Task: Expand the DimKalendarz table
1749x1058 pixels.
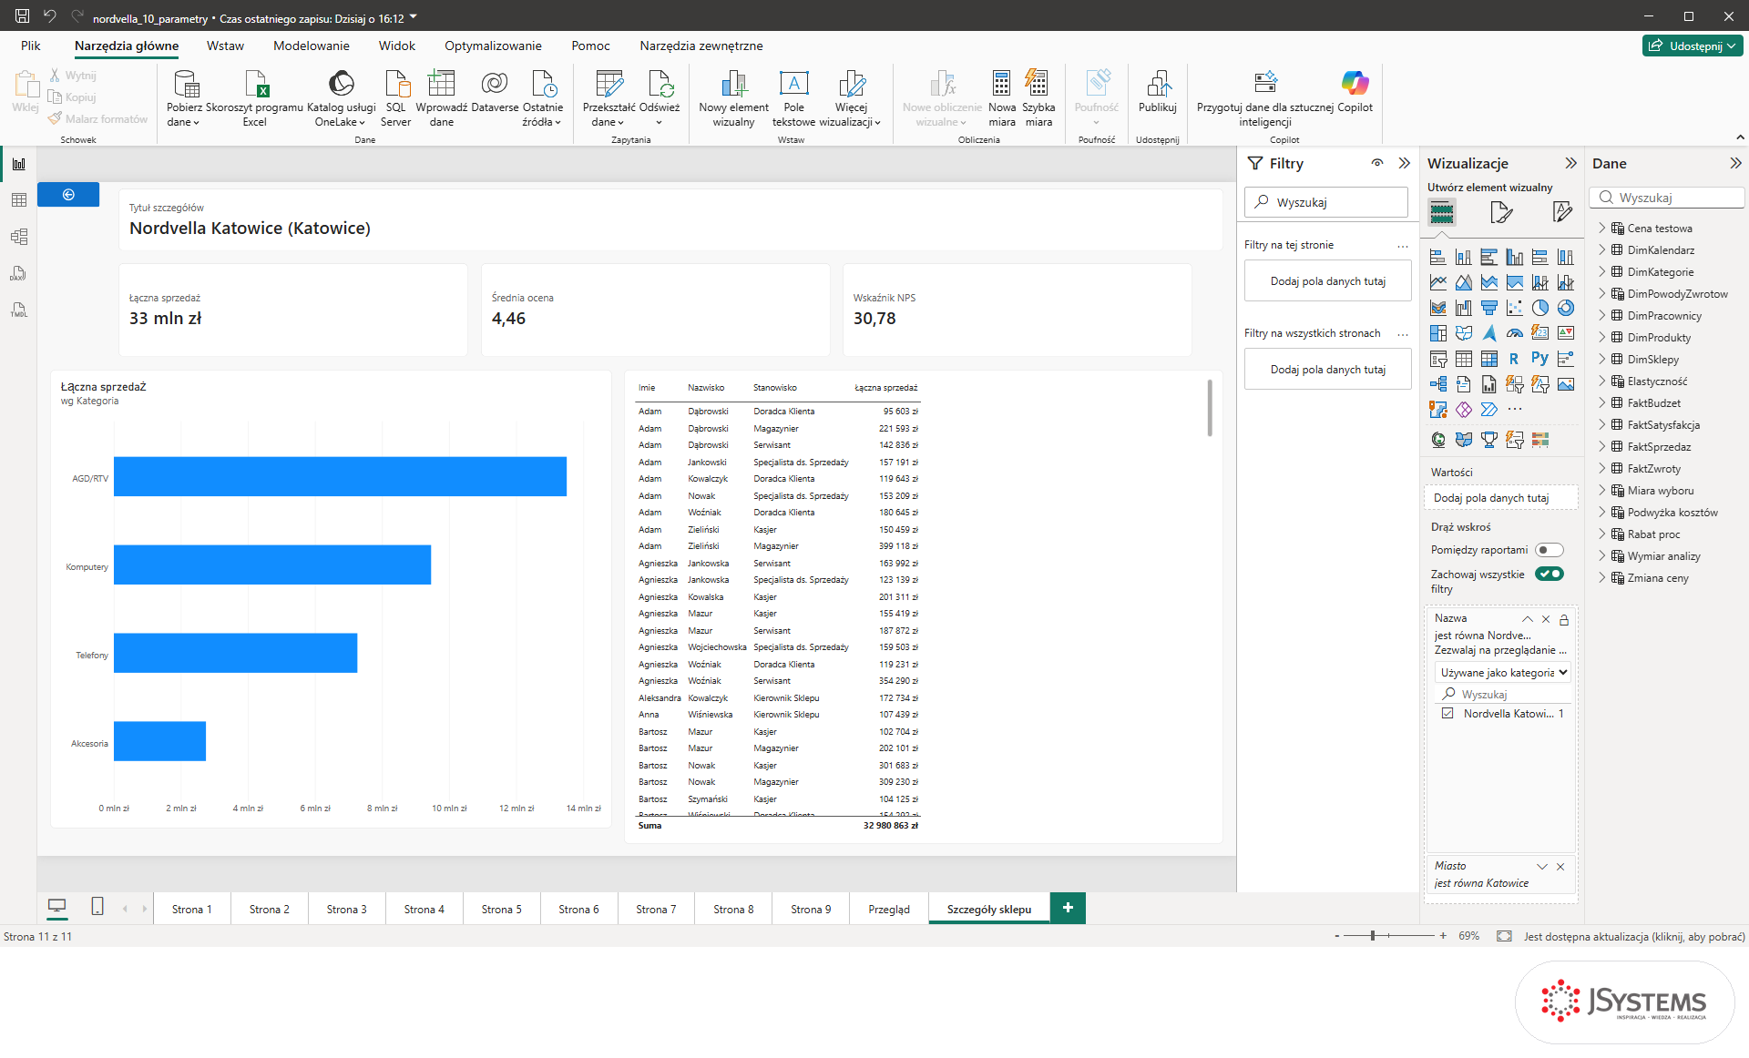Action: (1602, 249)
